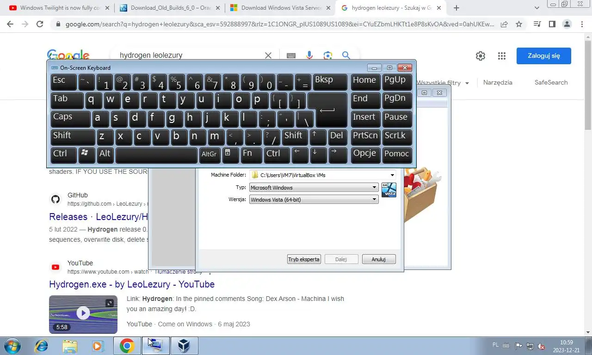Open the Google apps grid icon
Viewport: 592px width, 355px height.
pyautogui.click(x=502, y=56)
